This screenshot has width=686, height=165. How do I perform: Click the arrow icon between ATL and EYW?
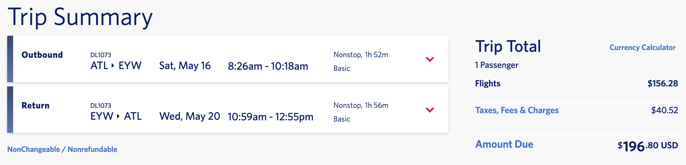[113, 66]
